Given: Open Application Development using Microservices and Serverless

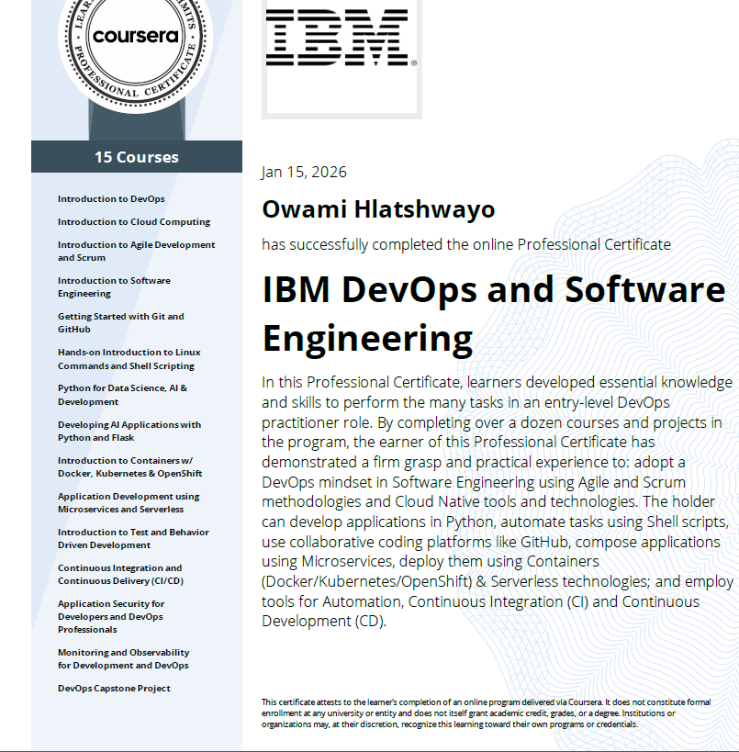Looking at the screenshot, I should 129,503.
